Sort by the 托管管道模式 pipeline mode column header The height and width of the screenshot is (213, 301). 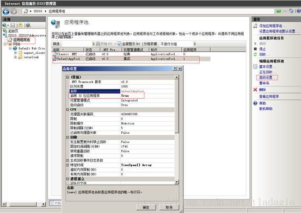click(x=136, y=50)
